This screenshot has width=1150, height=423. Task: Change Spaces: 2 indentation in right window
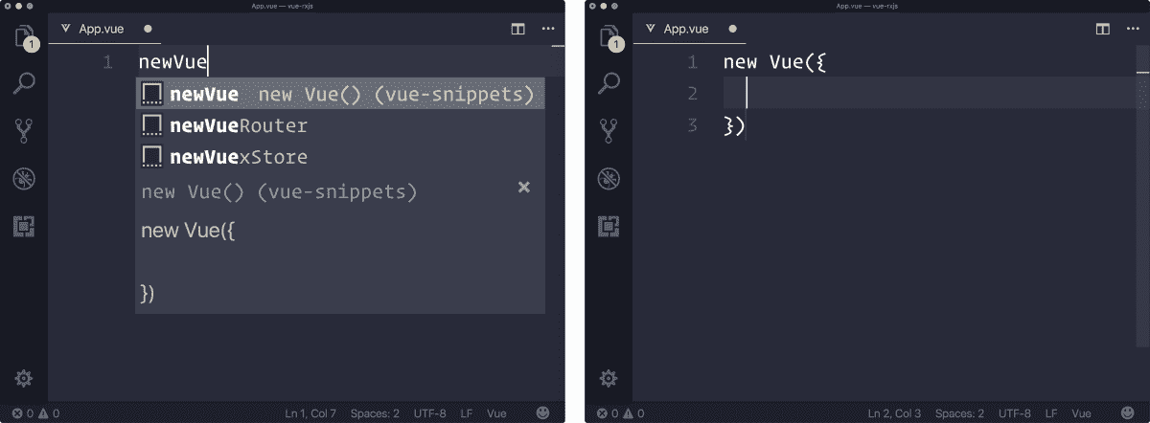959,413
